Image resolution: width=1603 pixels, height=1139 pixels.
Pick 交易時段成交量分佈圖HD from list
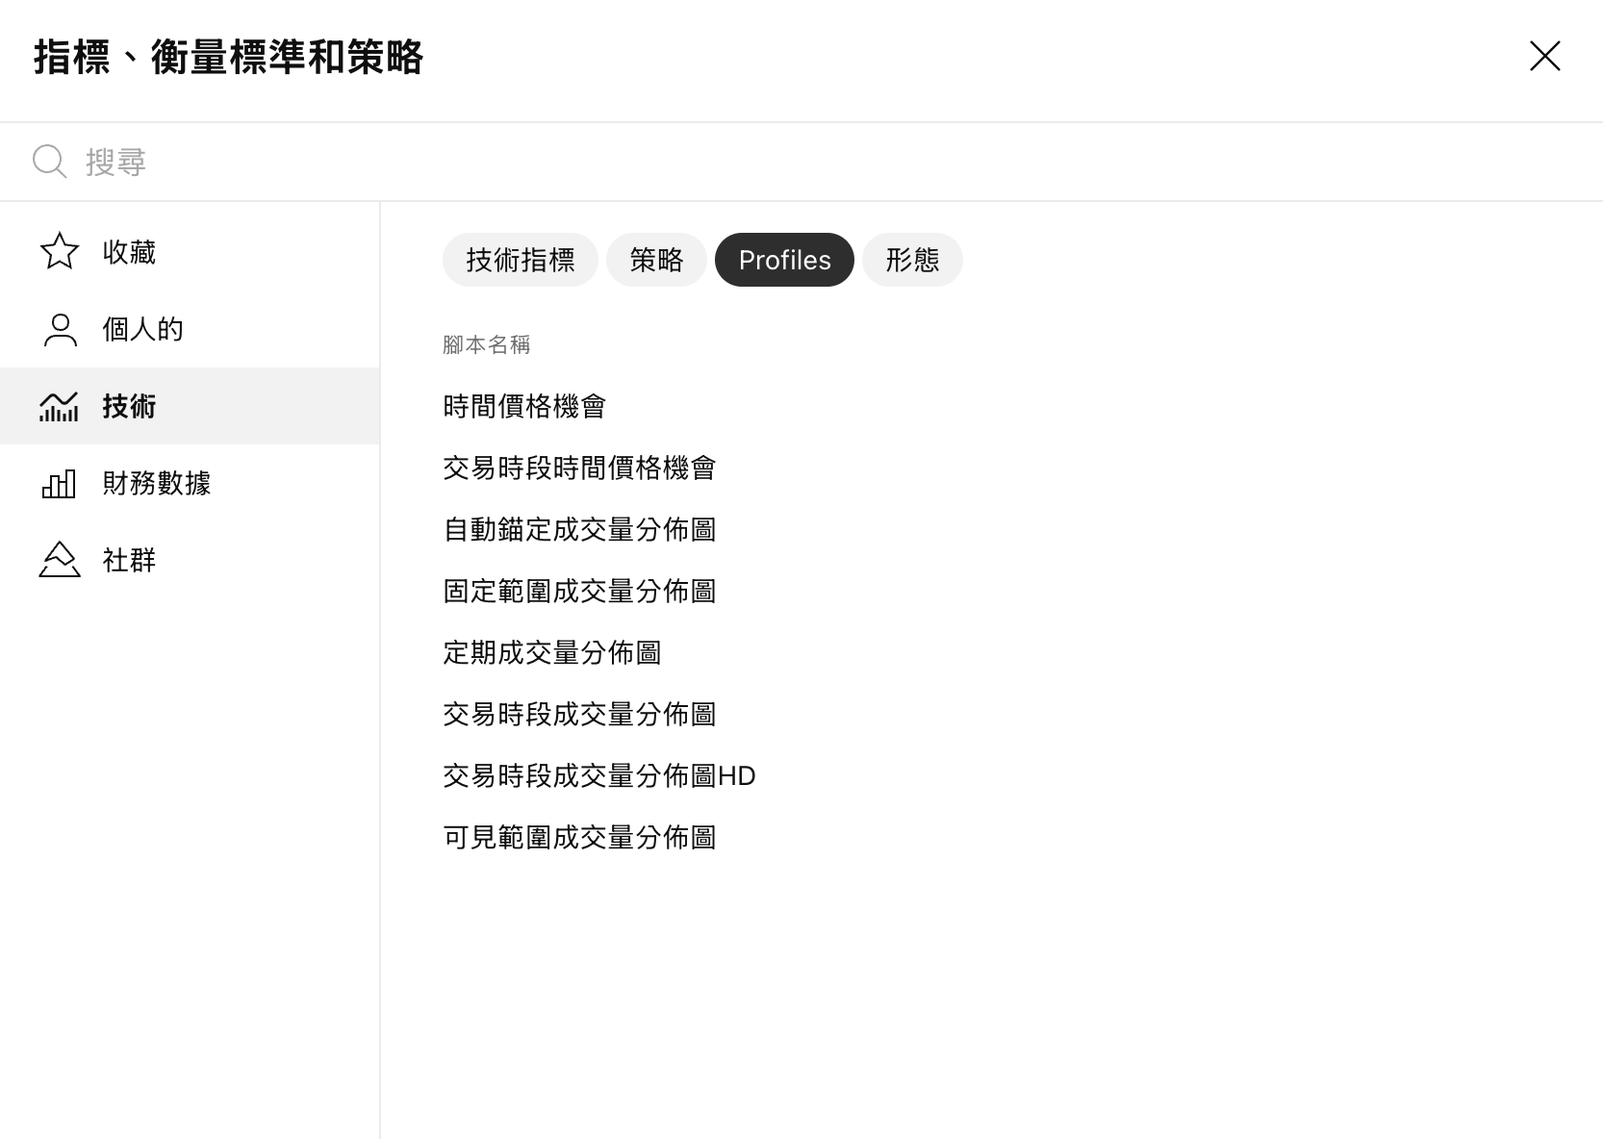tap(599, 776)
